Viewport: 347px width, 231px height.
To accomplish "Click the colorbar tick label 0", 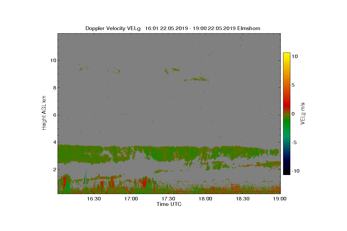I will tap(293, 114).
